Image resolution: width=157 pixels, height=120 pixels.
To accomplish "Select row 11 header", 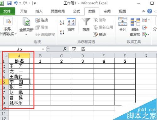I will coord(4,113).
